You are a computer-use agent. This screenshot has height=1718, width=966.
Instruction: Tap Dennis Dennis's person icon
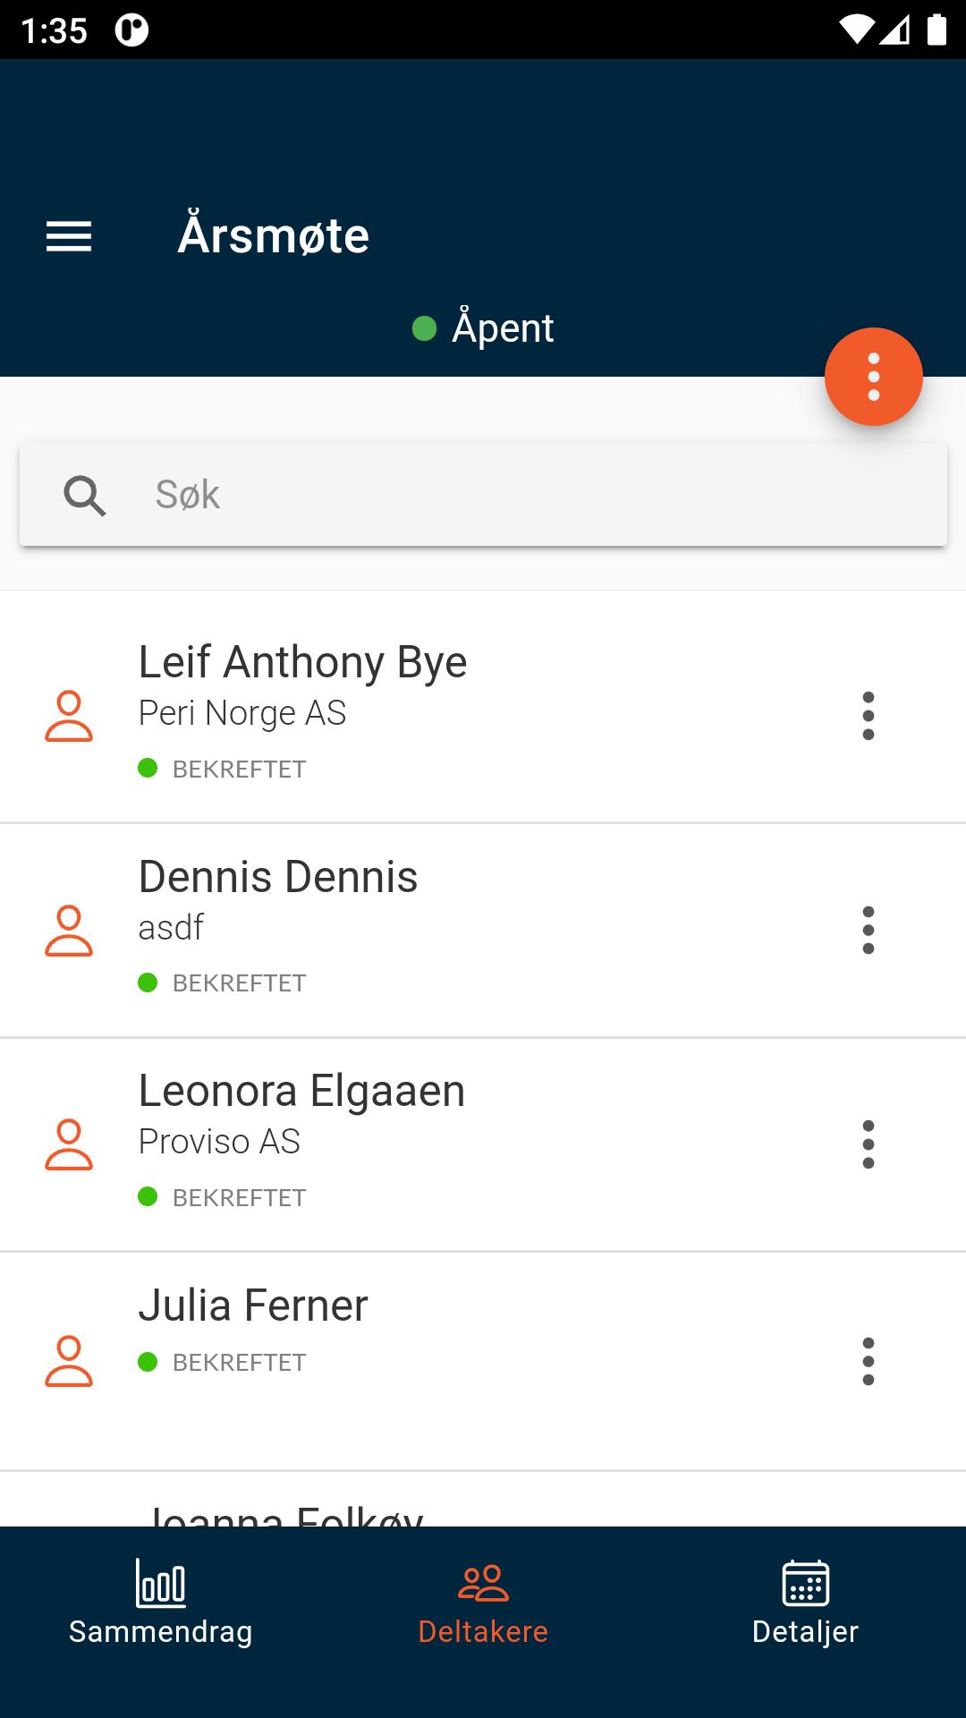point(69,931)
